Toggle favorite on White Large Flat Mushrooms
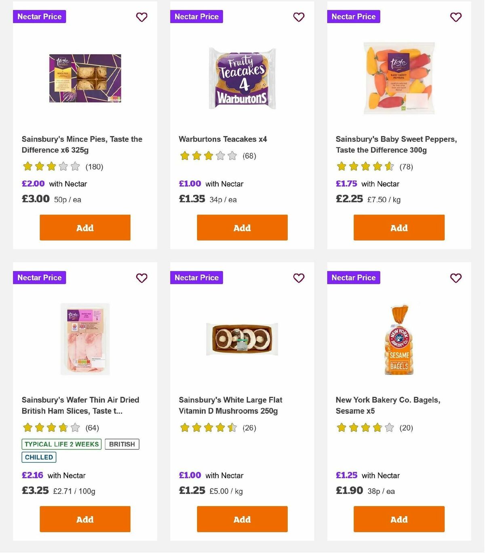Viewport: 485px width, 553px height. tap(299, 278)
